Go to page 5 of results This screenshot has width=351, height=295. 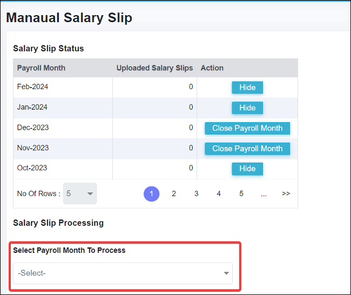pyautogui.click(x=241, y=194)
